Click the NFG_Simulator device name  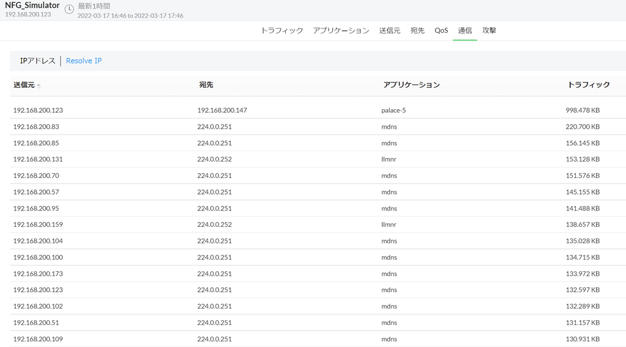click(32, 5)
